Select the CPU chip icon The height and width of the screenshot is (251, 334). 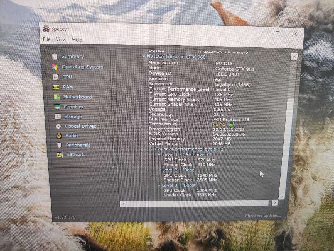(x=55, y=77)
